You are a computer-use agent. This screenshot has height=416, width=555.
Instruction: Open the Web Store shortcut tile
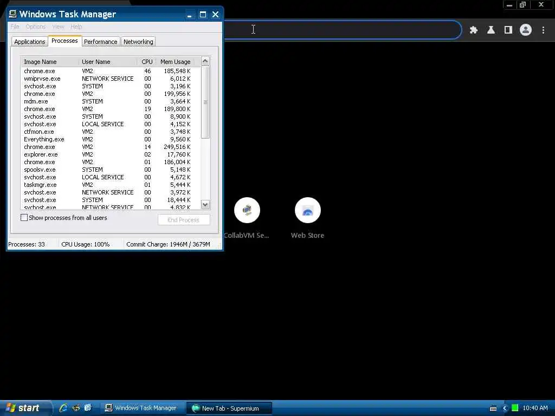tap(308, 218)
